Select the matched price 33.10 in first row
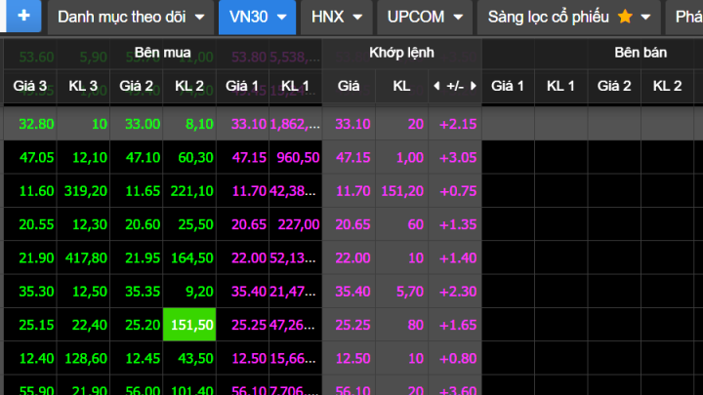Viewport: 703px width, 395px height. tap(349, 124)
